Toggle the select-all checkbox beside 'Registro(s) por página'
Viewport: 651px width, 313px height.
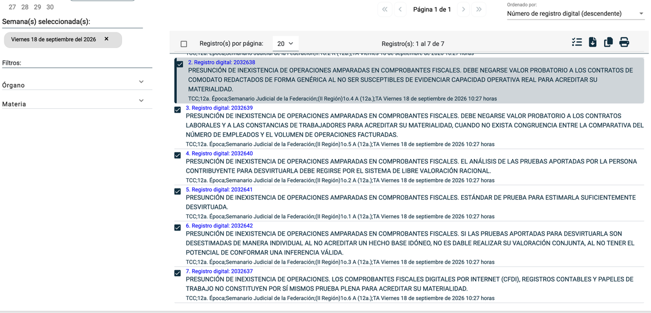183,44
